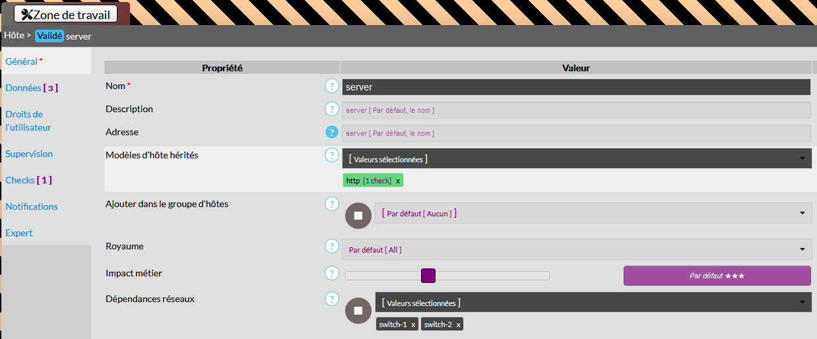
Task: Remove switch-2 from network dependencies
Action: click(x=458, y=324)
